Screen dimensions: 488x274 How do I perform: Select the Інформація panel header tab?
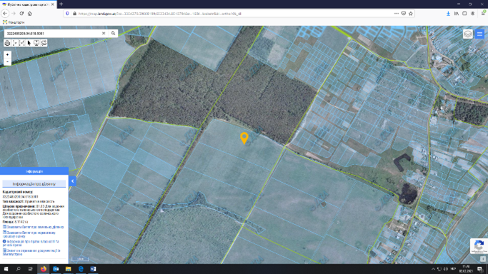[34, 171]
